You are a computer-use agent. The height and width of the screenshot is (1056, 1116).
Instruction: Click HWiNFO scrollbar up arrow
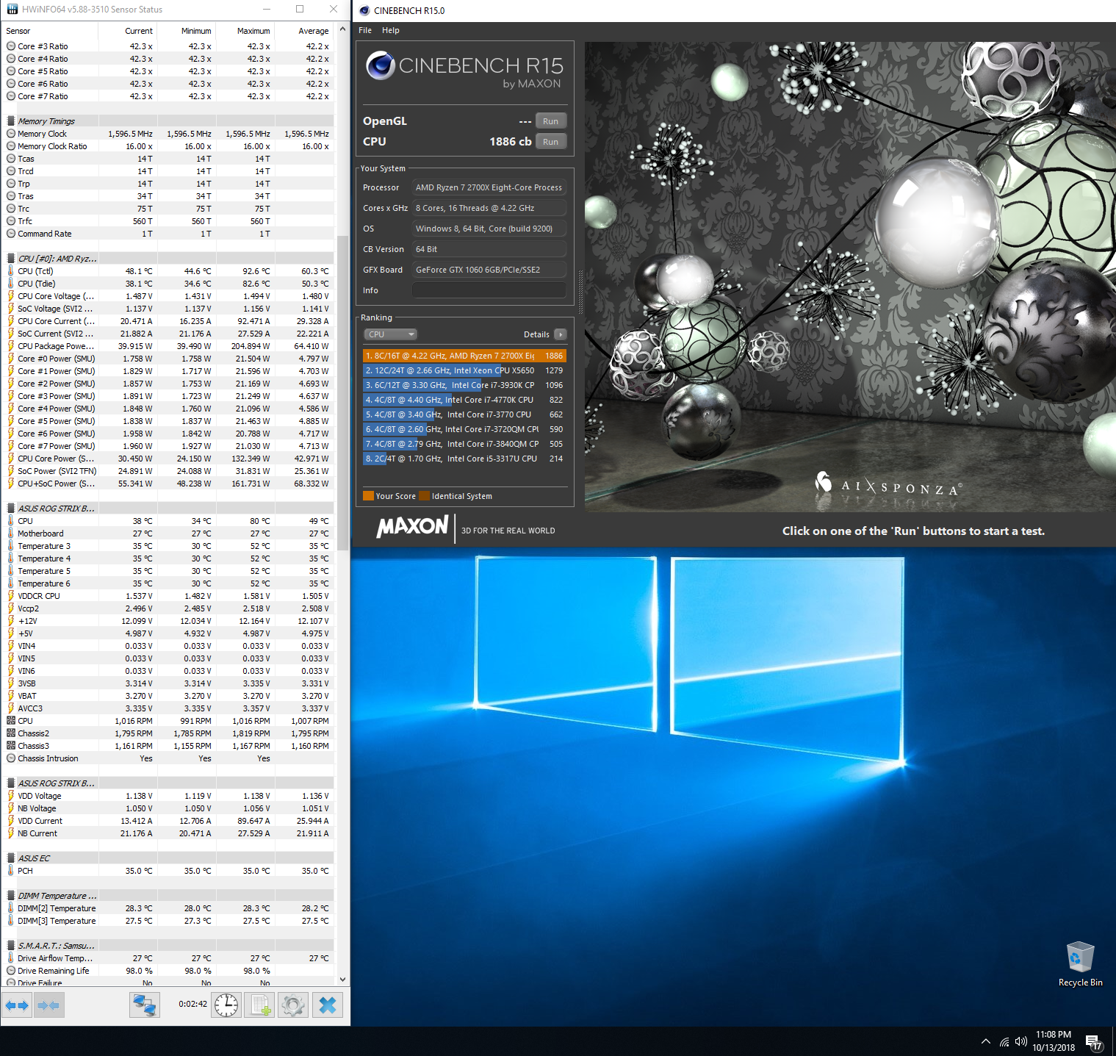pyautogui.click(x=342, y=29)
